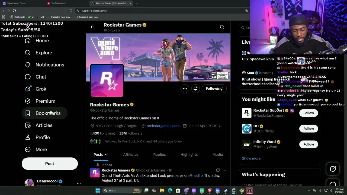Viewport: 347px width, 195px height.
Task: Focus the browser address bar
Action: 160,11
